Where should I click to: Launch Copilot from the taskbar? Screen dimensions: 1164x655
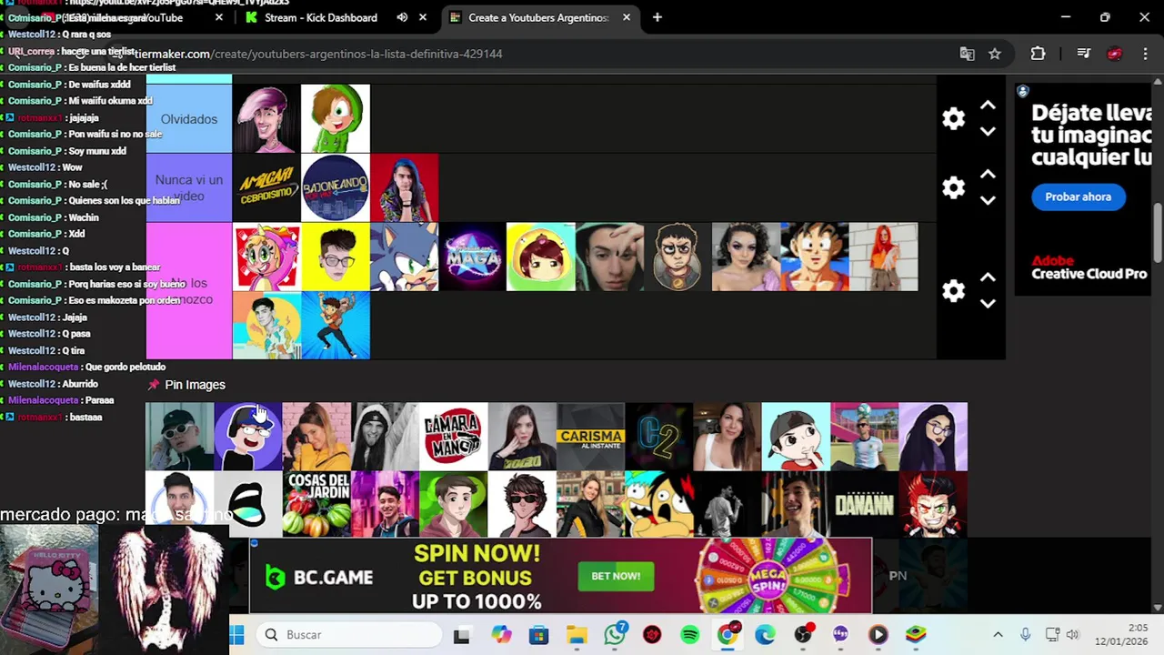(501, 635)
